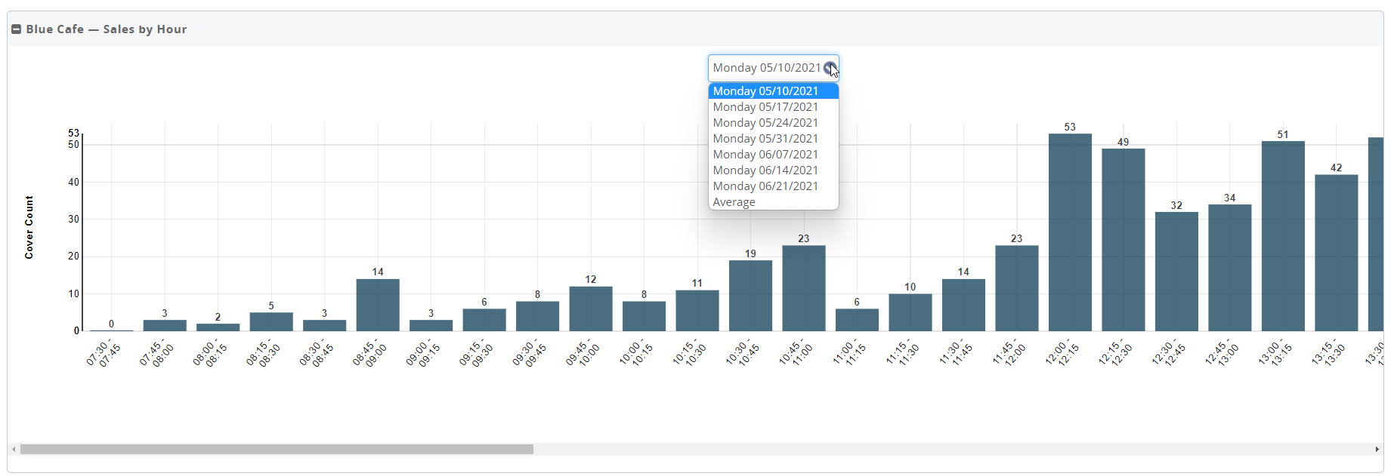Viewport: 1391px width, 476px height.
Task: Click the 13:00 - 13:15 bar showing 51
Action: (x=1283, y=236)
